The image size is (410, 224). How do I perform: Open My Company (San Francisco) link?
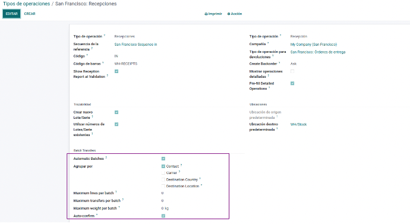(314, 45)
